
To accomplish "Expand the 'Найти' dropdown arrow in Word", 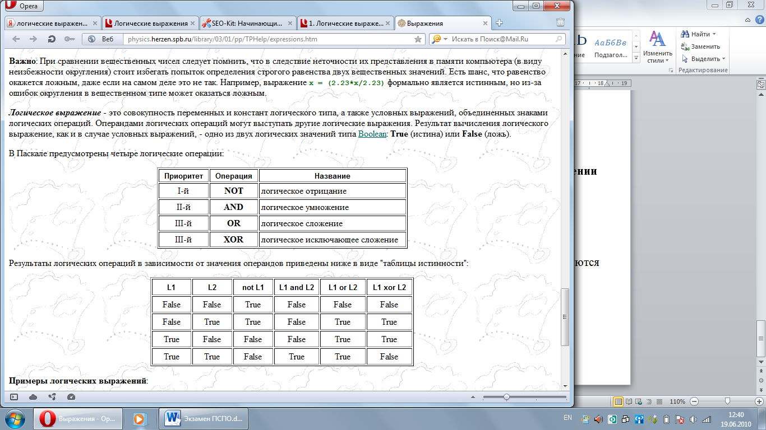I will click(x=714, y=34).
